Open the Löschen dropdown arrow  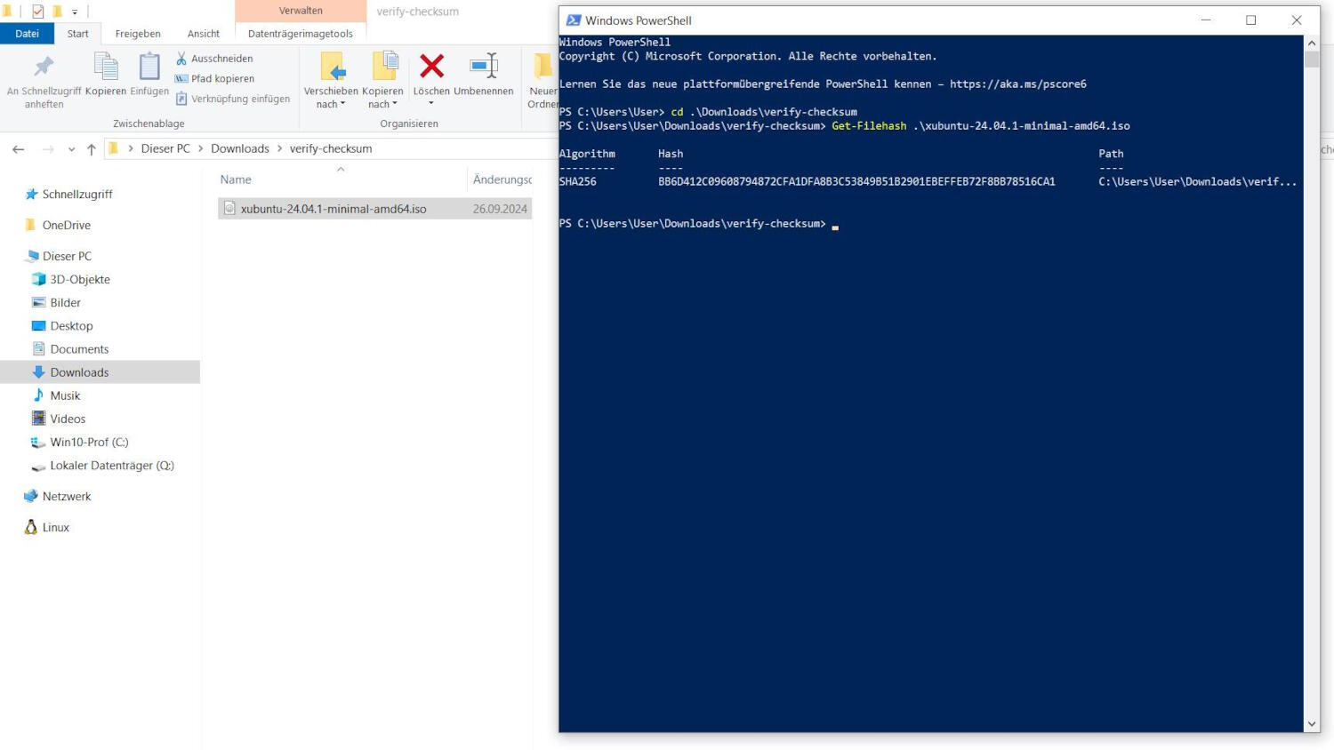(431, 103)
